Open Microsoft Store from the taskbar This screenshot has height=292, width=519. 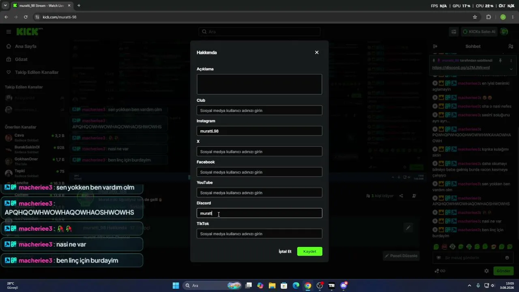284,286
